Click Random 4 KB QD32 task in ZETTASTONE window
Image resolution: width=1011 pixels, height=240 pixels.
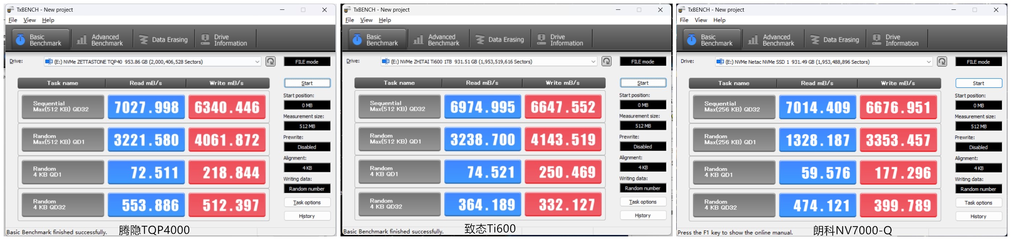[63, 205]
